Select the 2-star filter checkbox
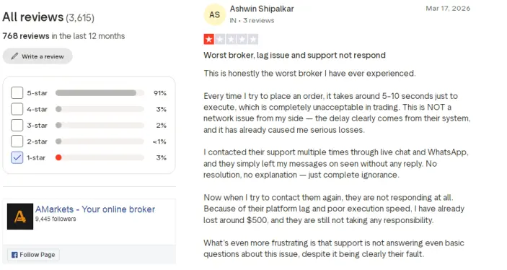This screenshot has width=507, height=270. click(x=17, y=141)
